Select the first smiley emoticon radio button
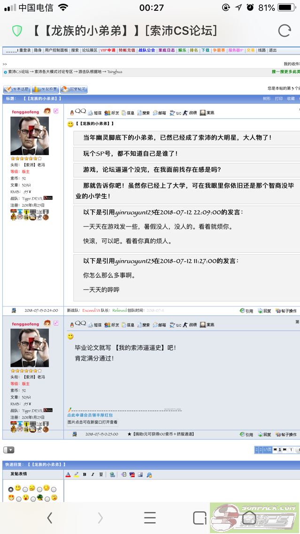Image resolution: width=300 pixels, height=534 pixels. point(11,489)
